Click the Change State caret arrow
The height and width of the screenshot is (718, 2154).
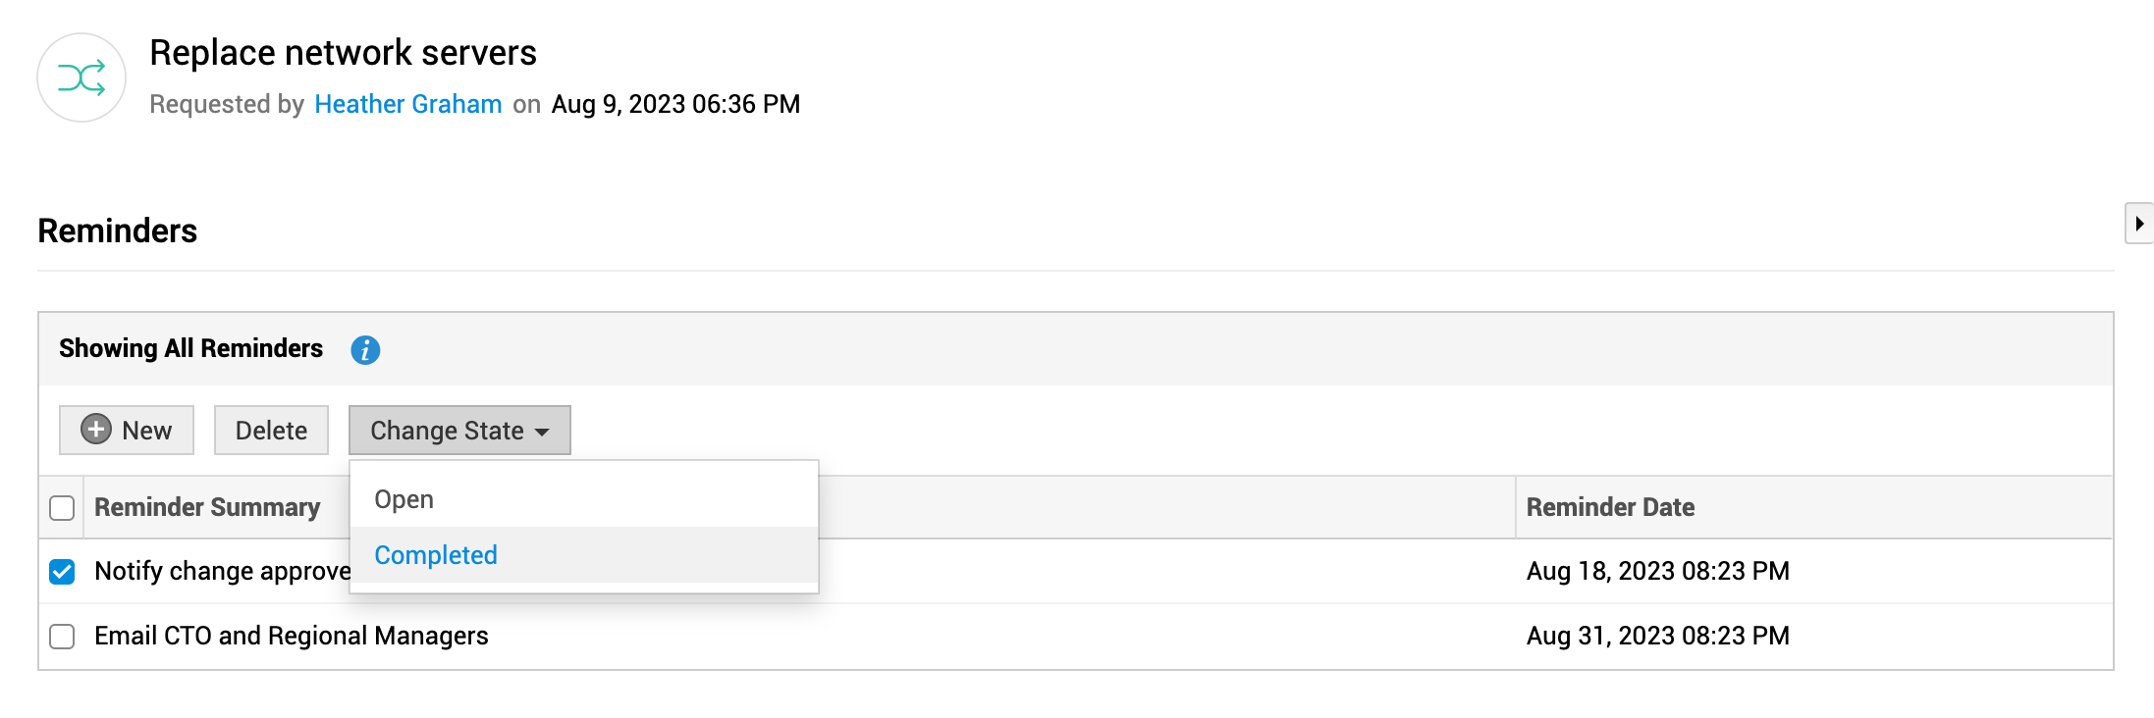(542, 432)
